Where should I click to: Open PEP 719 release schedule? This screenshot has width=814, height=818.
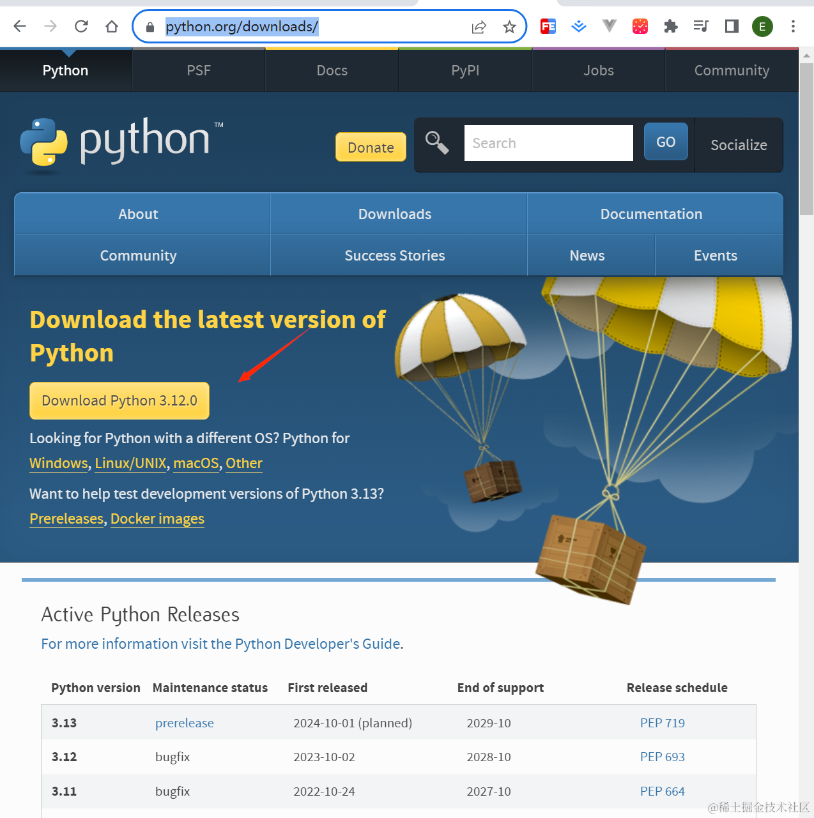click(663, 723)
